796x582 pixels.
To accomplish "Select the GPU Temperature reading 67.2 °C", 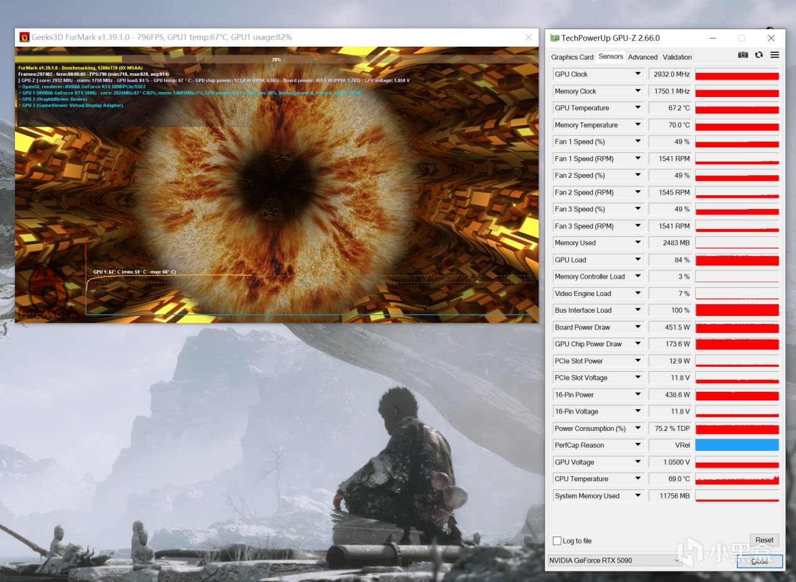I will pos(670,108).
